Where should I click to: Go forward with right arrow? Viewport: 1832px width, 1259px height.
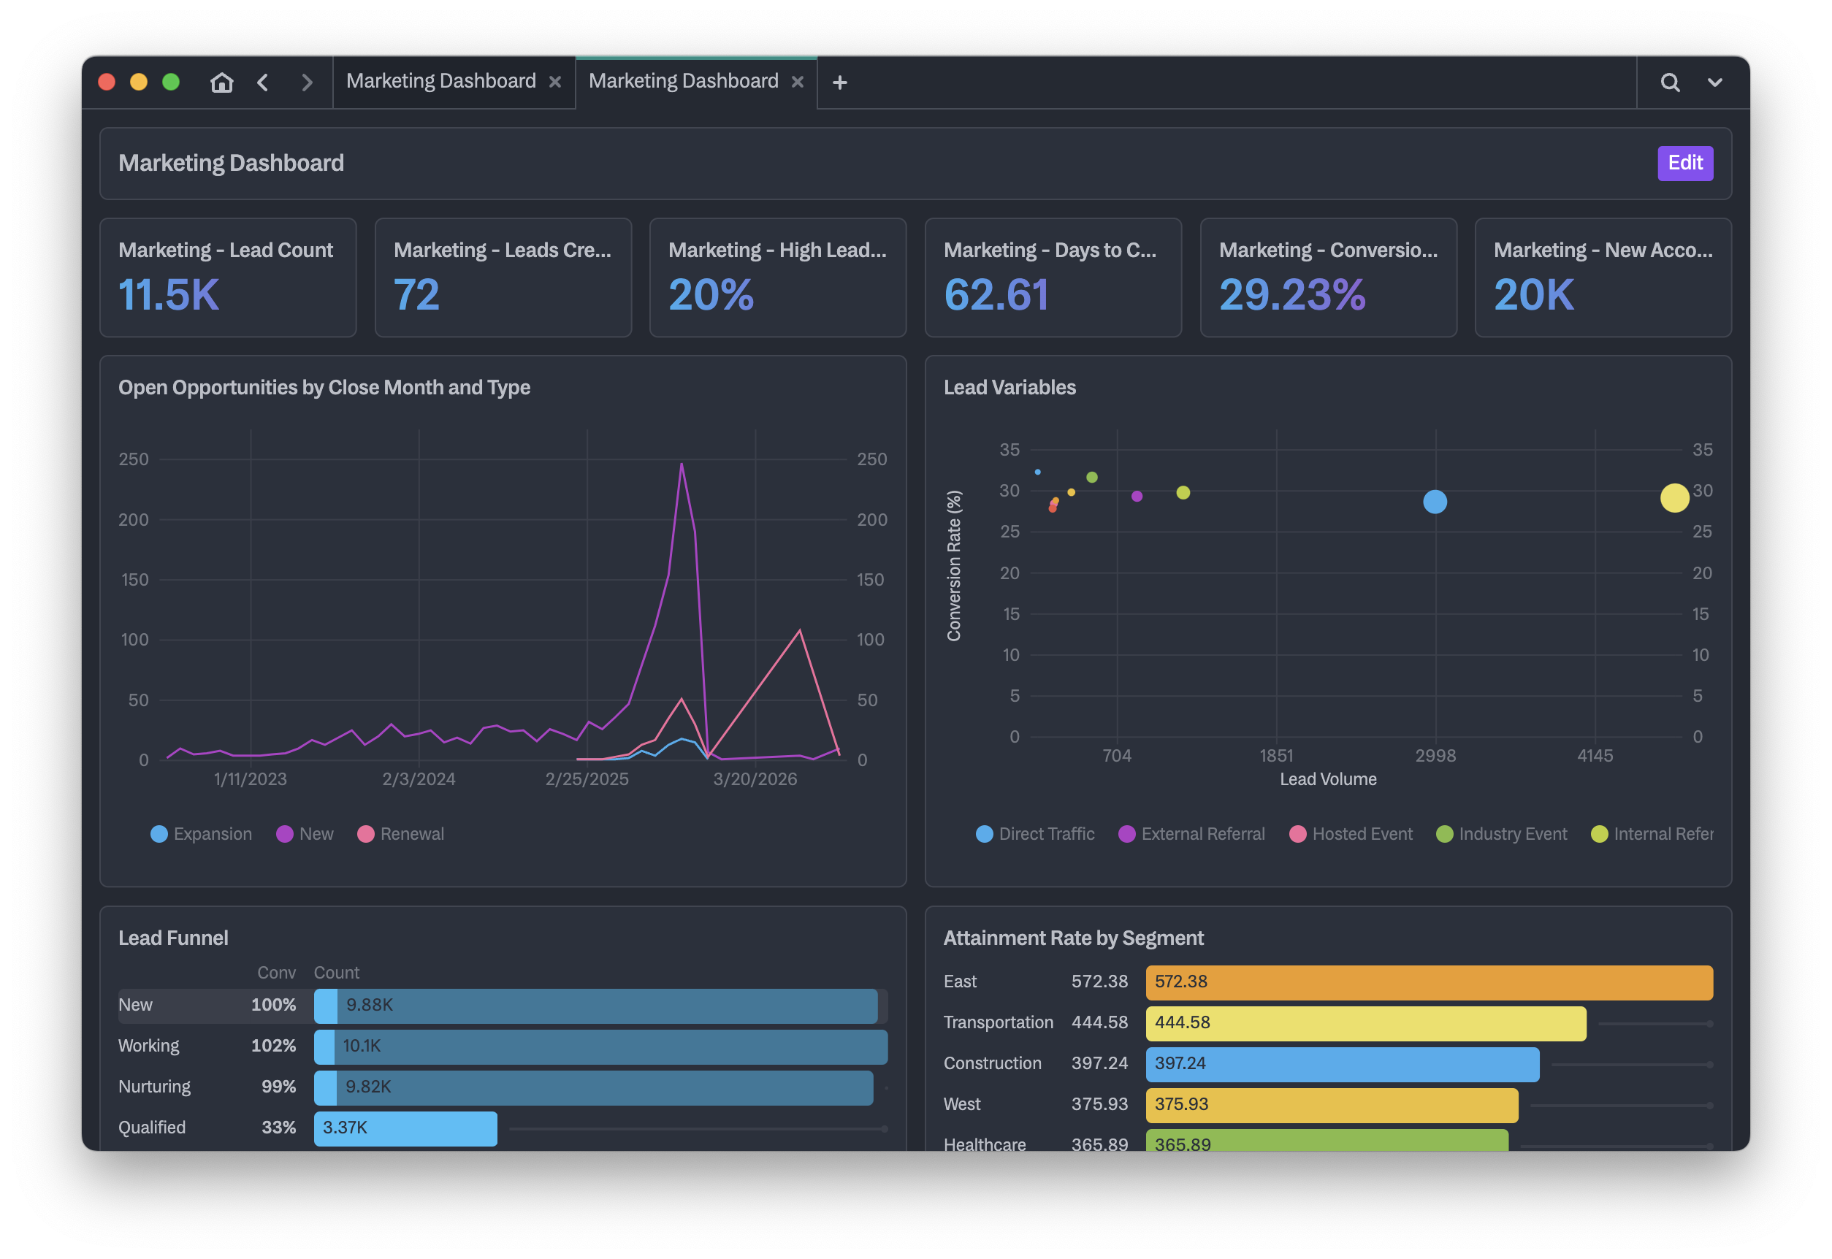click(307, 82)
